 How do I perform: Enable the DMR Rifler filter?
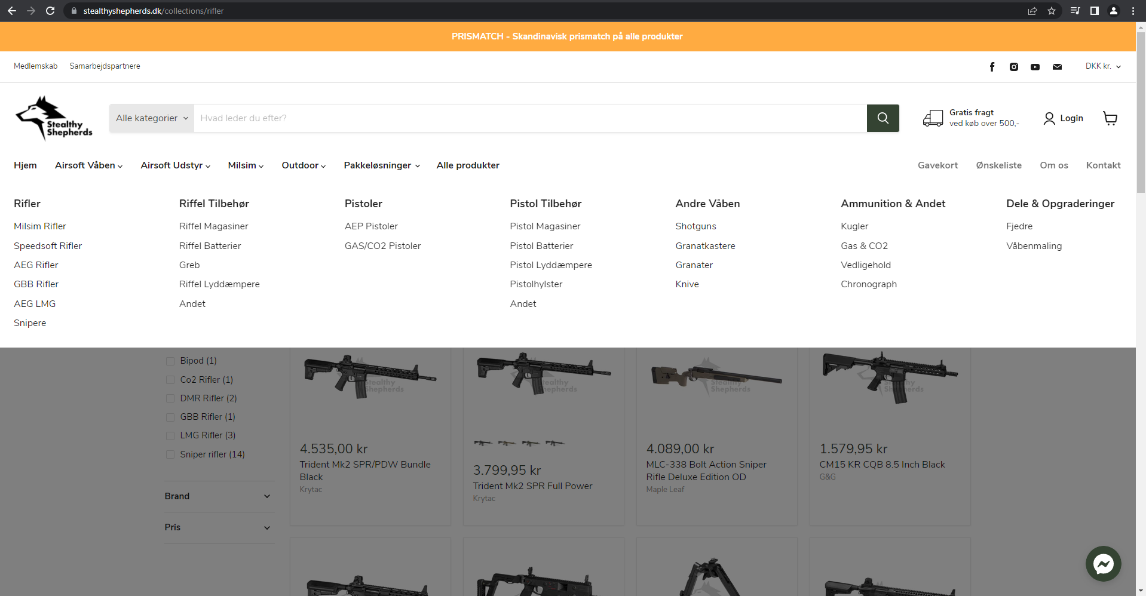point(170,398)
